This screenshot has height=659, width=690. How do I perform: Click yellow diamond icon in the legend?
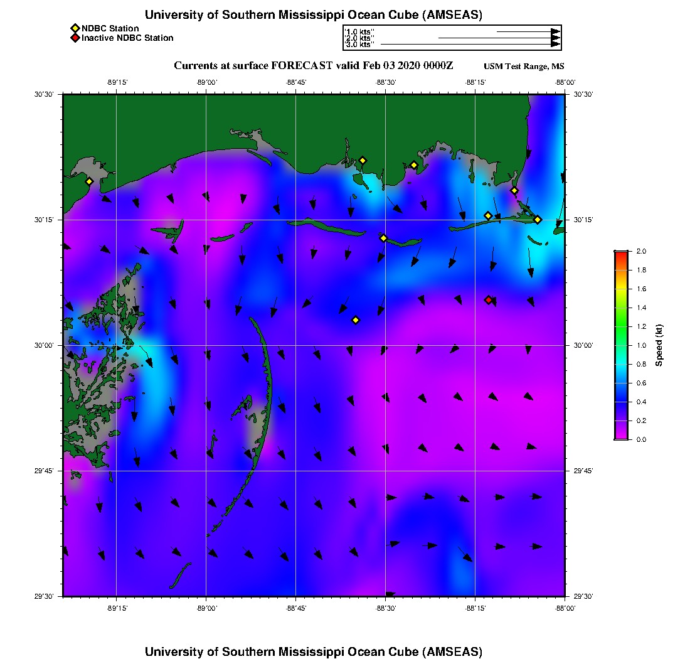pos(75,28)
